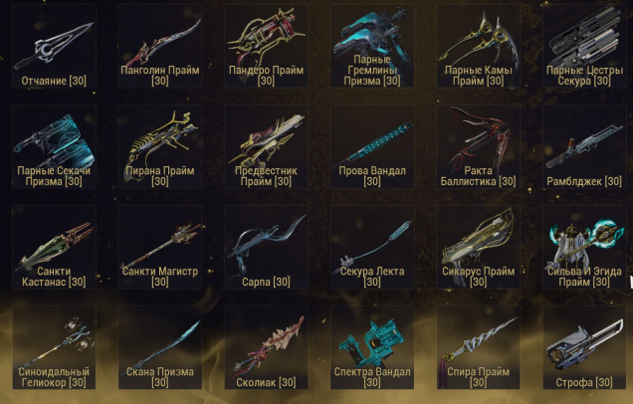
Task: Open the Спектра Вандал [30] tile
Action: coord(372,347)
